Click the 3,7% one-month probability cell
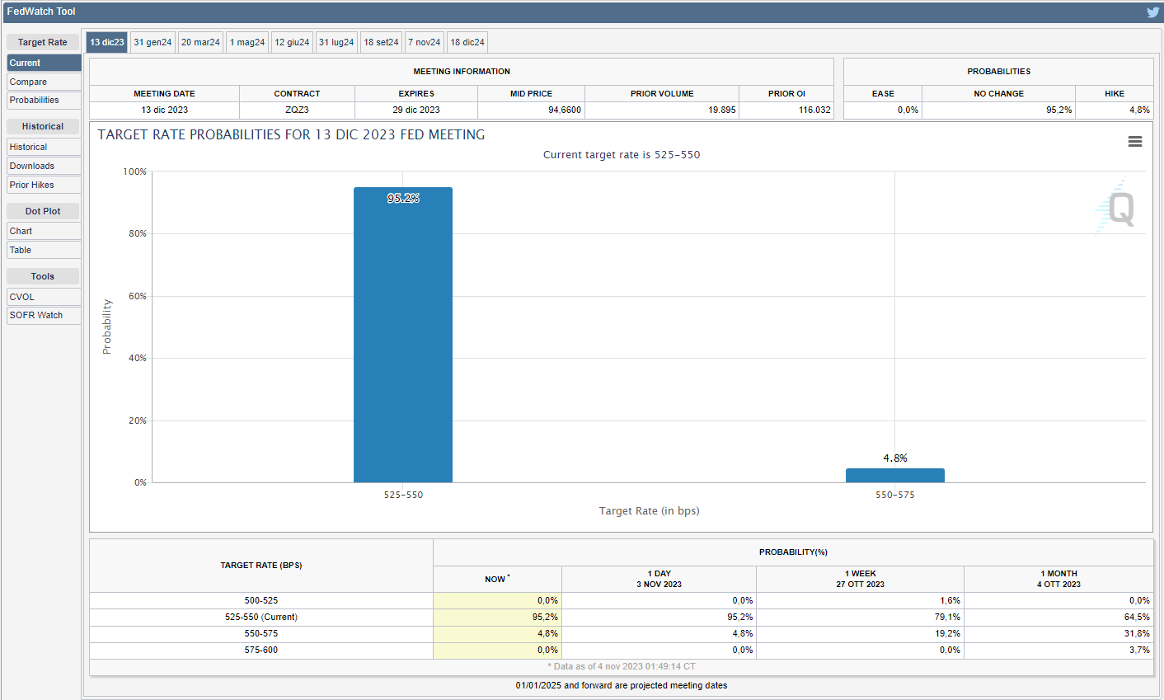The image size is (1164, 700). (1058, 650)
